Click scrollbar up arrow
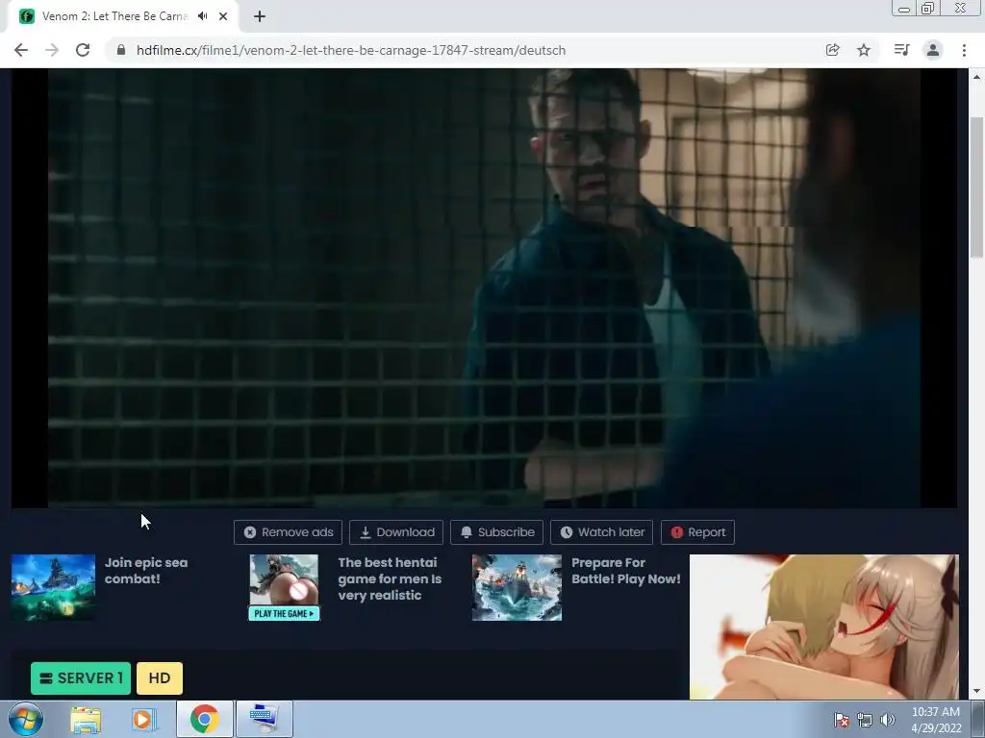This screenshot has width=985, height=738. click(976, 77)
